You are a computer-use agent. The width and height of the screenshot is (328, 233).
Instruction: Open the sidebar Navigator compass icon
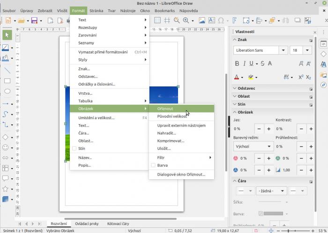point(323,85)
